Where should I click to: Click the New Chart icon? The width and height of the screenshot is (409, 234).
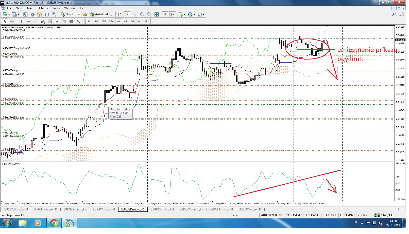pyautogui.click(x=5, y=14)
